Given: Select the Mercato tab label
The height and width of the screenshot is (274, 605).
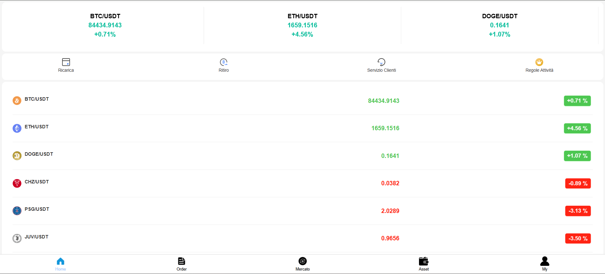Looking at the screenshot, I should pos(303,269).
